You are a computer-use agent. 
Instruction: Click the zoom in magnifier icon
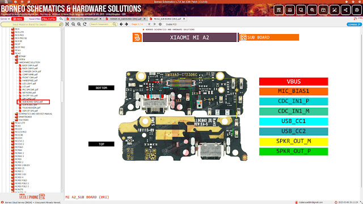pyautogui.click(x=79, y=24)
